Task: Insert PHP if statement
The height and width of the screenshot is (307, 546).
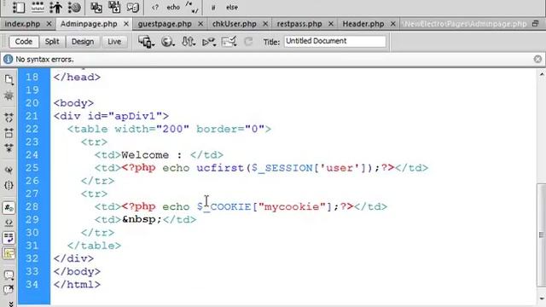Action: point(213,8)
